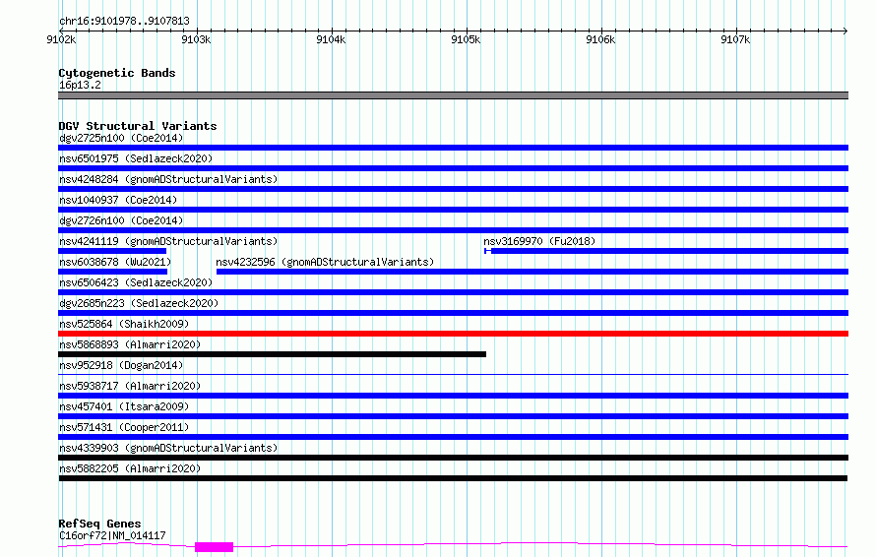Click the RefSeq Genes track title
This screenshot has height=557, width=876.
point(99,524)
